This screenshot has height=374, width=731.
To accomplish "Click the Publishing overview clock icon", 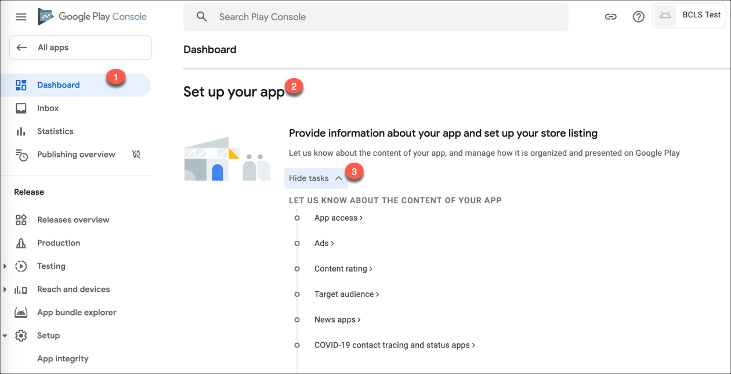I will point(21,155).
